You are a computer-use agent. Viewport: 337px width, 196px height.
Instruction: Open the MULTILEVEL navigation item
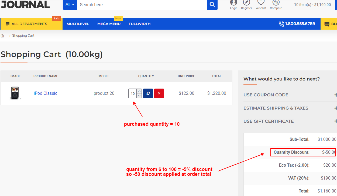pyautogui.click(x=78, y=24)
